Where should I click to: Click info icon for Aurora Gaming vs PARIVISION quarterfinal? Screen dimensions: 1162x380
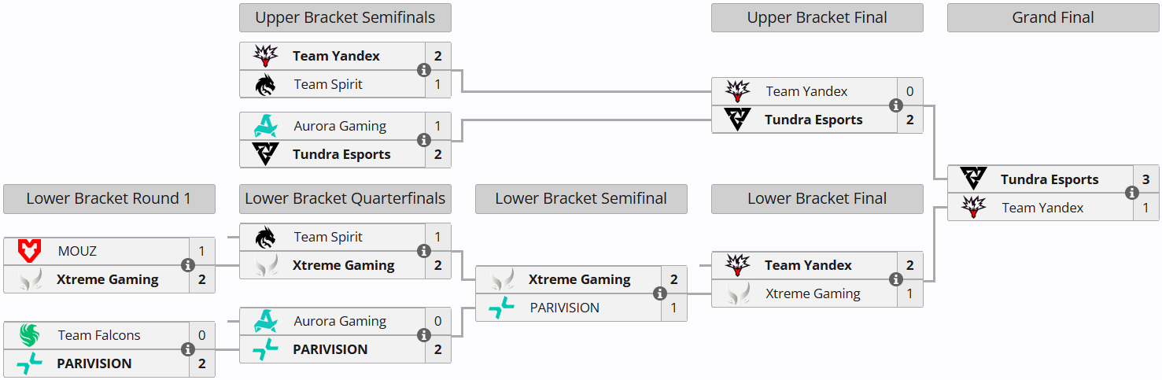pos(424,335)
